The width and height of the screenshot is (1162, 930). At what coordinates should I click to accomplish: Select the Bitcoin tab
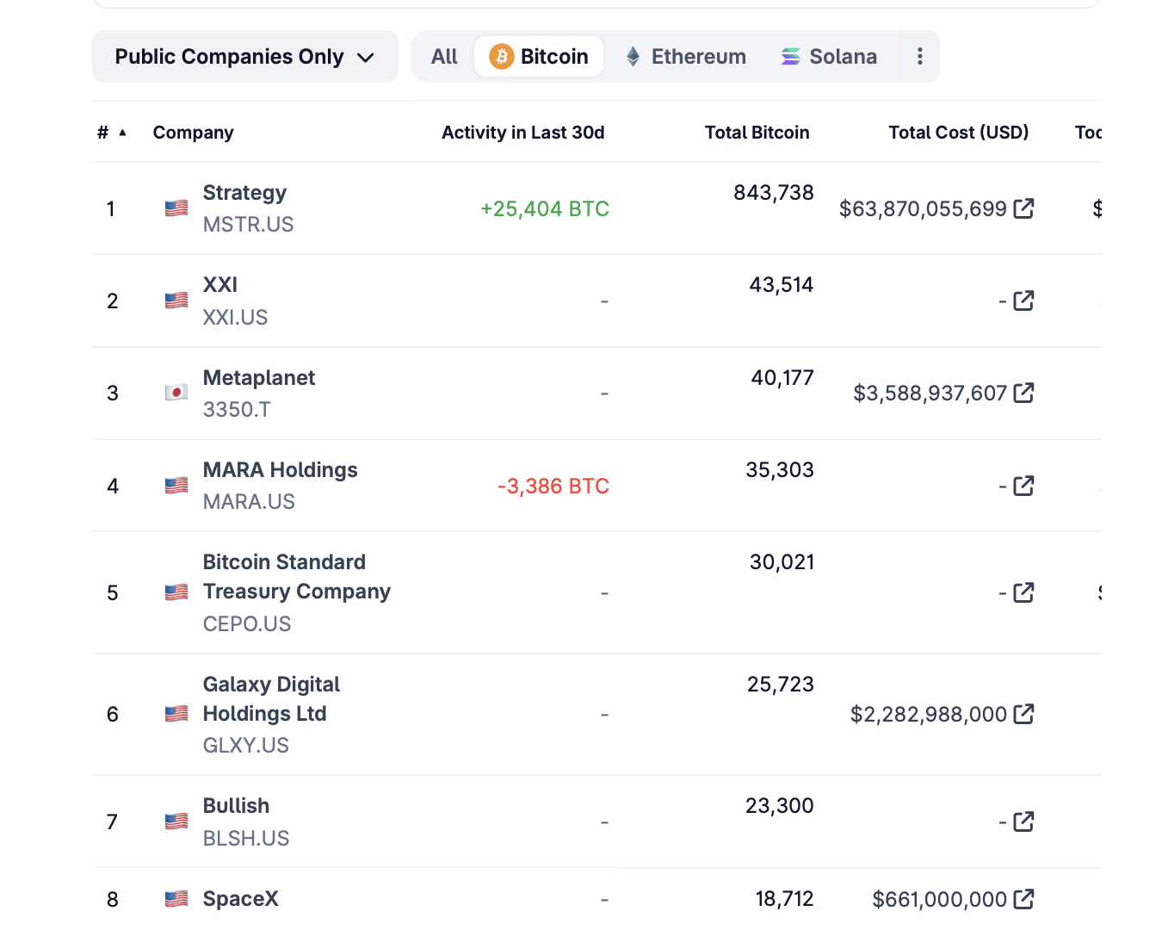coord(539,57)
